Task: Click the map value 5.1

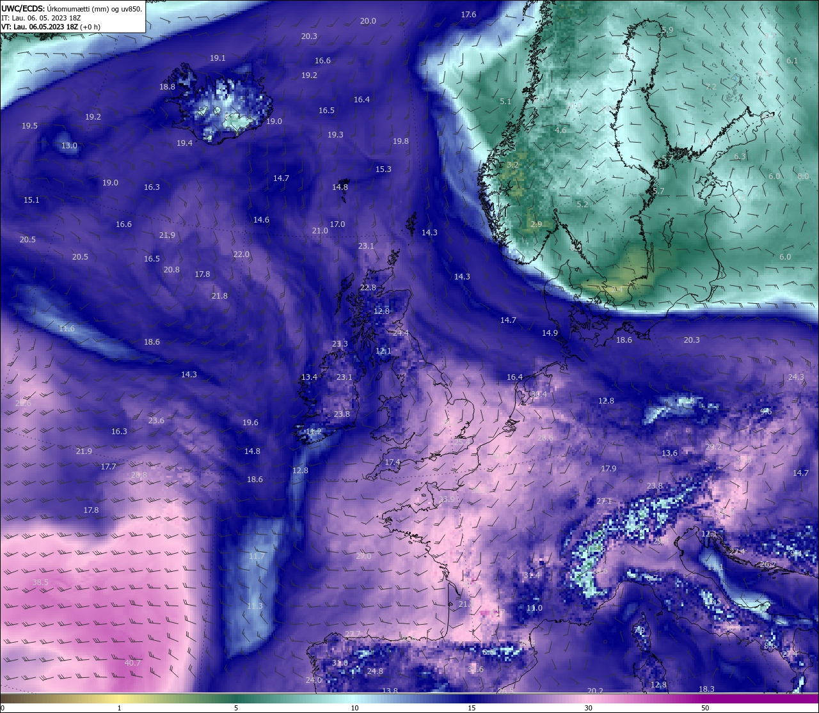Action: pos(505,102)
